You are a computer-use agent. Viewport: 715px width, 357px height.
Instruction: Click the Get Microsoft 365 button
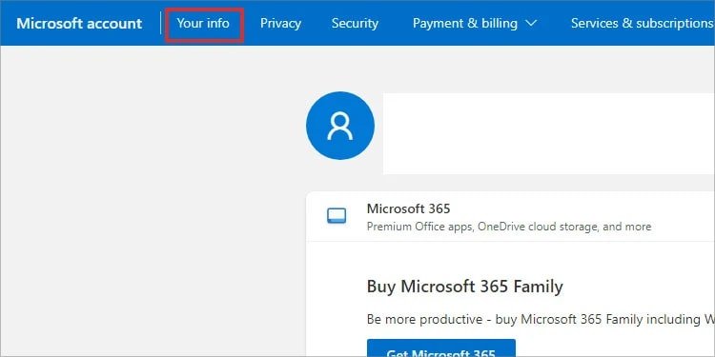[x=441, y=347]
